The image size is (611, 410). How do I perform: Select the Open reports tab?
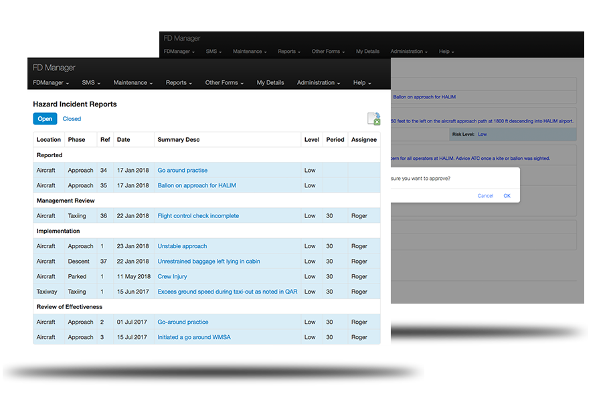pyautogui.click(x=46, y=119)
